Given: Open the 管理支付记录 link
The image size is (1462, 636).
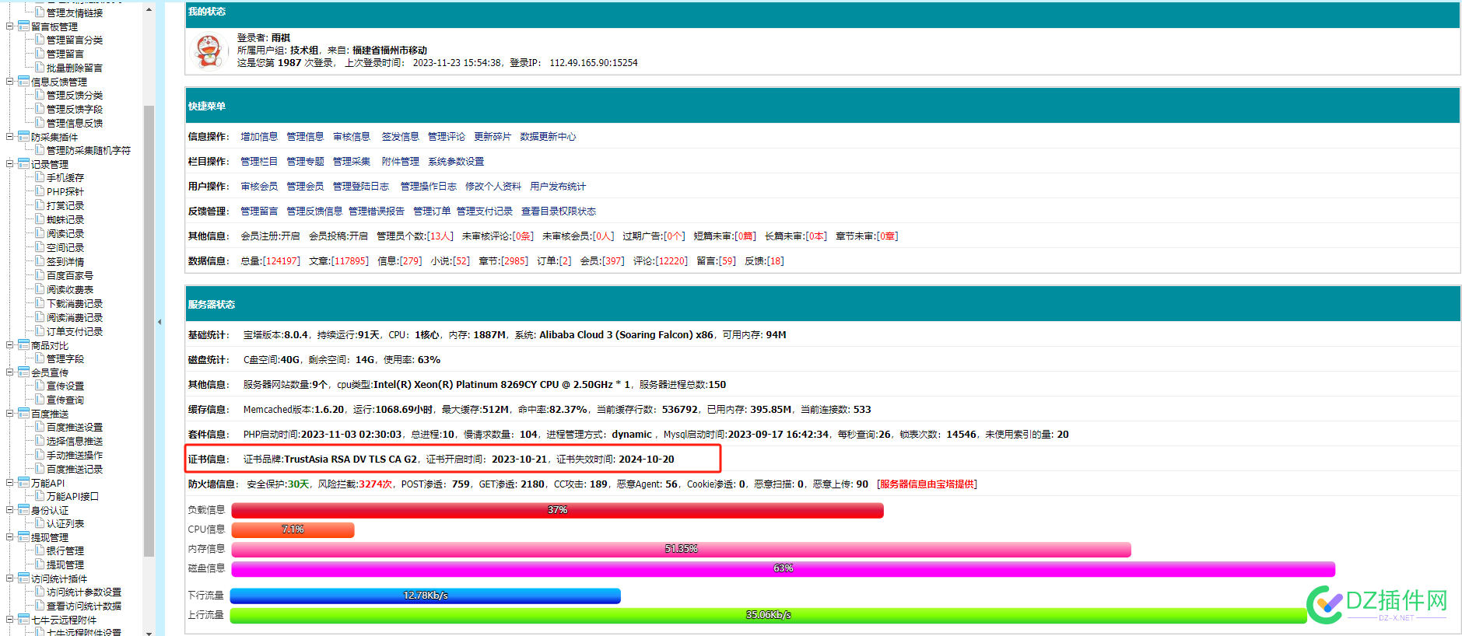Looking at the screenshot, I should (485, 211).
